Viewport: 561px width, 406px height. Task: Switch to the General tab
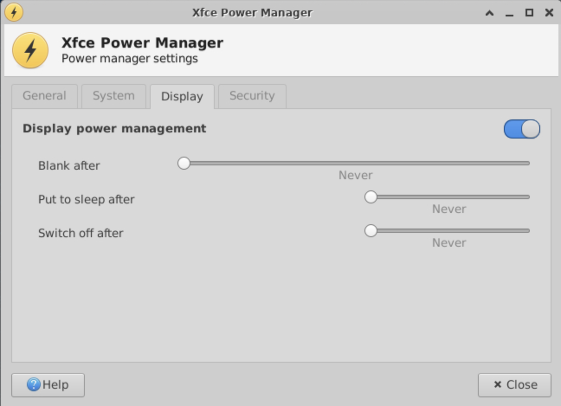click(44, 96)
